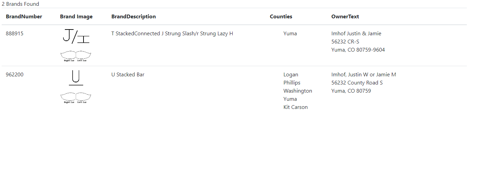Click the Kit Carson county entry

pos(296,107)
